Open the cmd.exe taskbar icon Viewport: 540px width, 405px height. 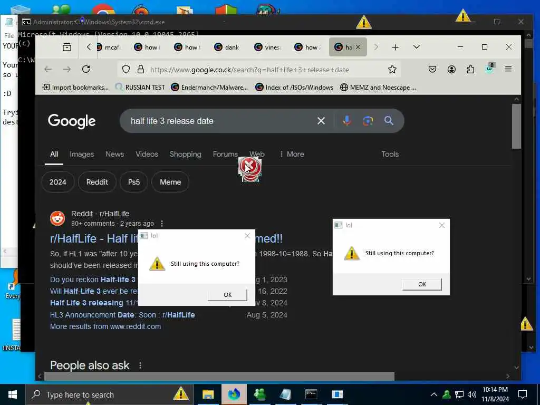coord(311,394)
